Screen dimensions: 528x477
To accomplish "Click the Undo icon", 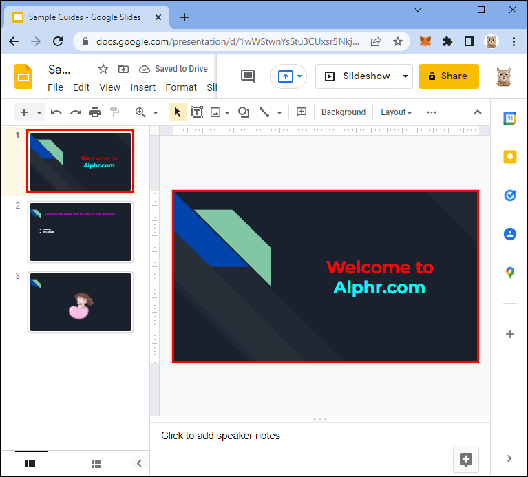I will [x=56, y=112].
